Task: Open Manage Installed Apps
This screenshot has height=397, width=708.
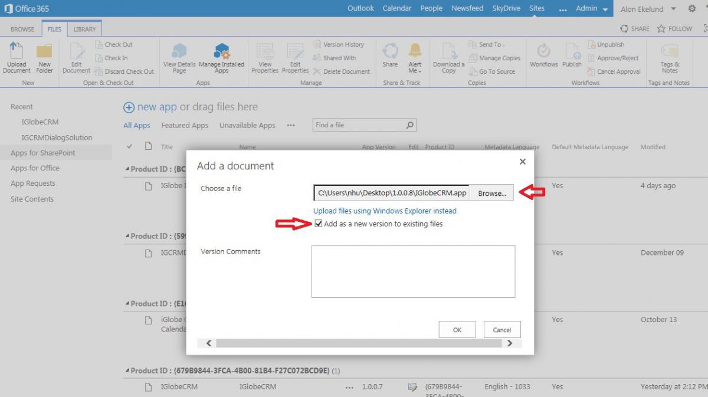Action: (222, 58)
